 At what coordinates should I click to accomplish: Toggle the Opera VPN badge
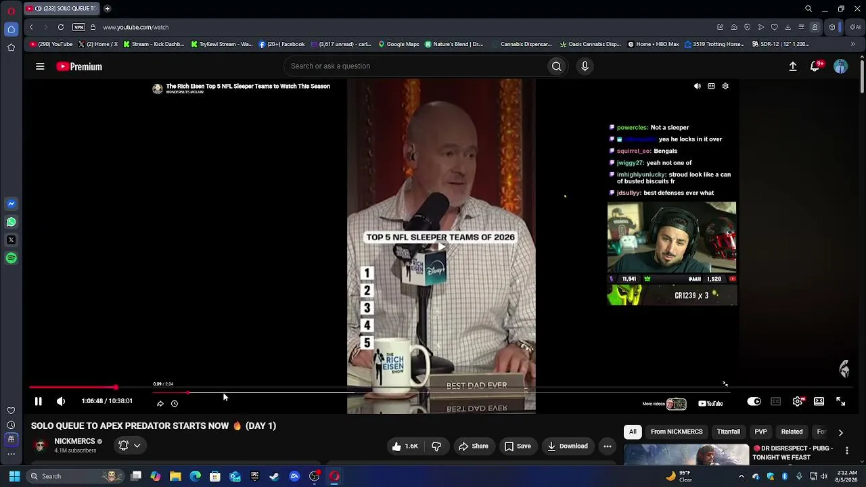(78, 27)
